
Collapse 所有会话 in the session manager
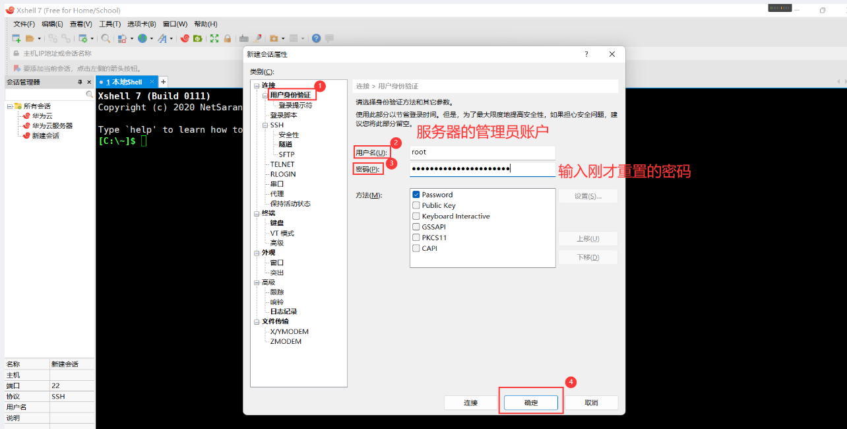coord(10,106)
